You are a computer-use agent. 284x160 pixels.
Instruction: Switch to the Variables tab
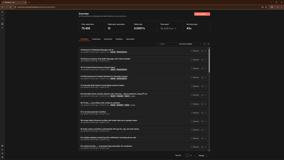[x=119, y=39]
